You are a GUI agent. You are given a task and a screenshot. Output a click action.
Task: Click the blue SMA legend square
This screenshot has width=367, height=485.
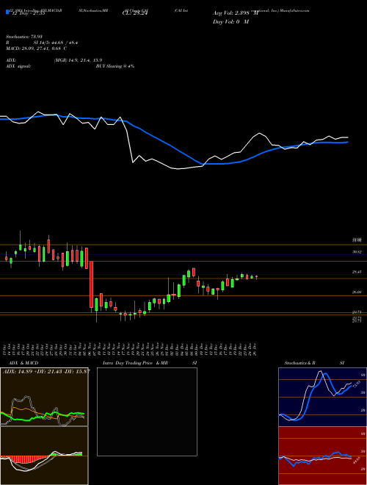pos(8,12)
